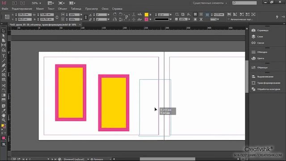Click the workspace search field

[244, 3]
